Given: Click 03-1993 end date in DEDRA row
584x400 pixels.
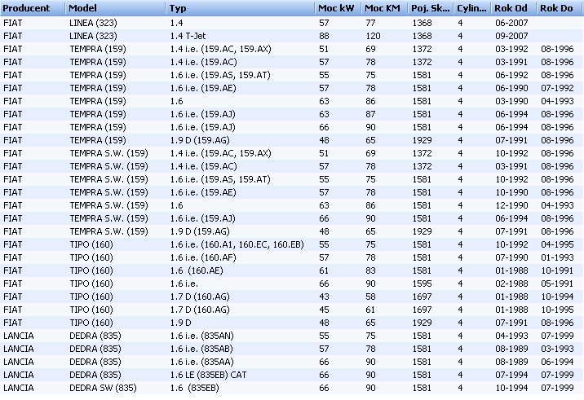Looking at the screenshot, I should (557, 349).
